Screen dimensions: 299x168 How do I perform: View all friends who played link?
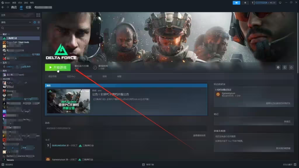[x=278, y=103]
